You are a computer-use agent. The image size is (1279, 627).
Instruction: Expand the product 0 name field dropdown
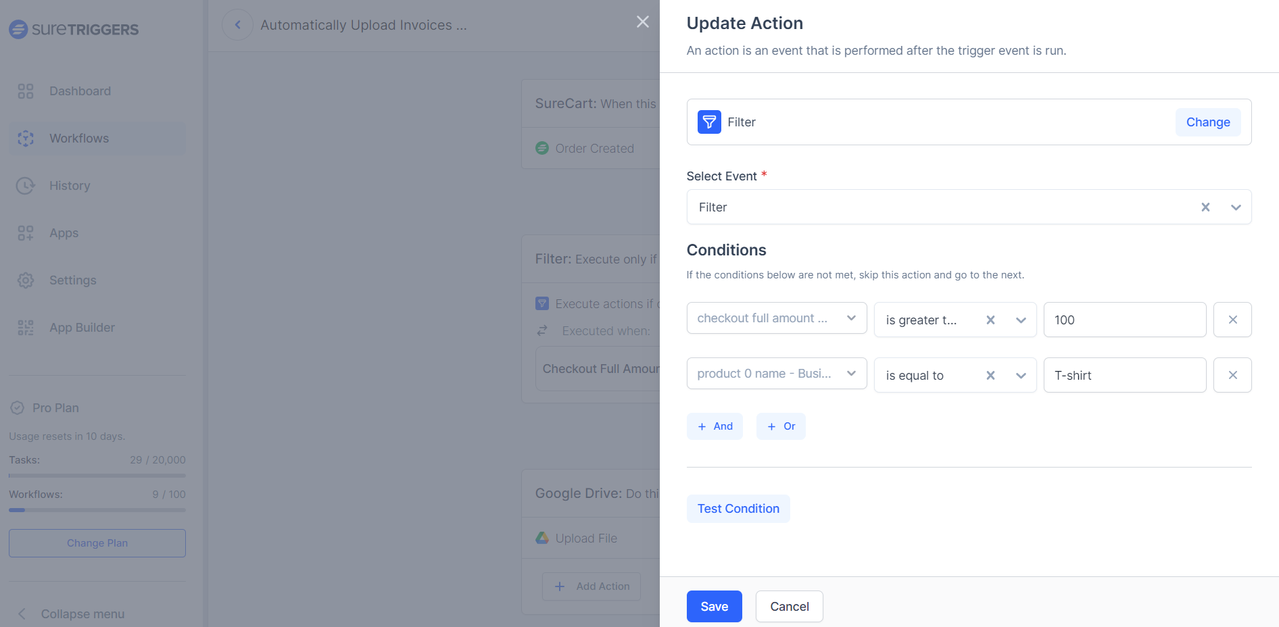[x=851, y=374]
